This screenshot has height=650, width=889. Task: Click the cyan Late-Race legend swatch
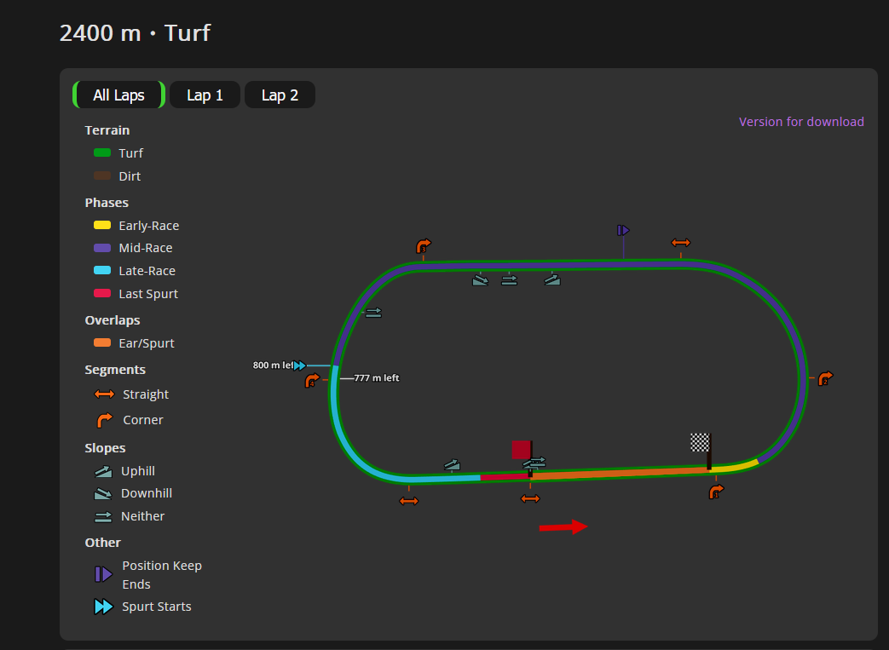tap(102, 270)
